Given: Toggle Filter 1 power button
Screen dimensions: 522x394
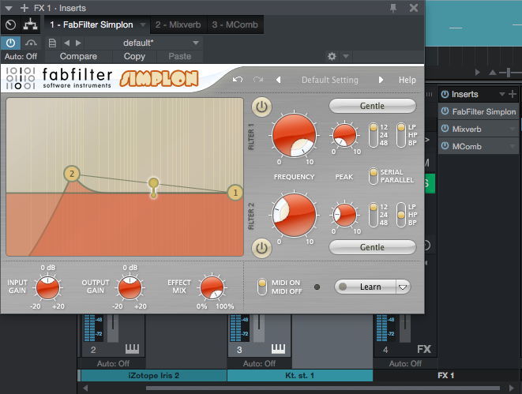Looking at the screenshot, I should 261,107.
